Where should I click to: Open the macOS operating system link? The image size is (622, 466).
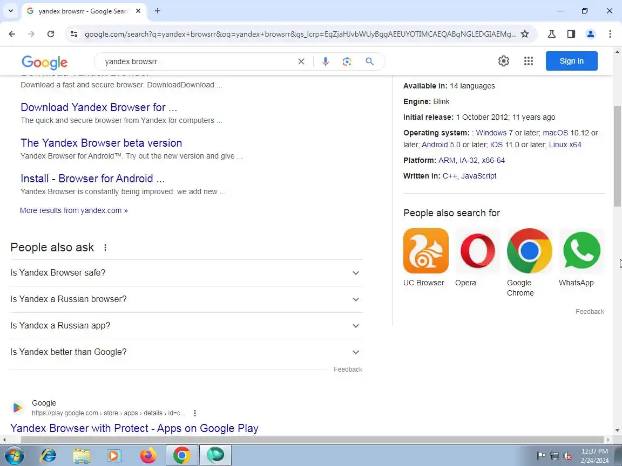point(556,133)
